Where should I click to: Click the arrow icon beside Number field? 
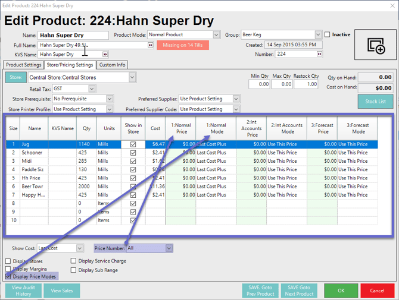pos(320,54)
